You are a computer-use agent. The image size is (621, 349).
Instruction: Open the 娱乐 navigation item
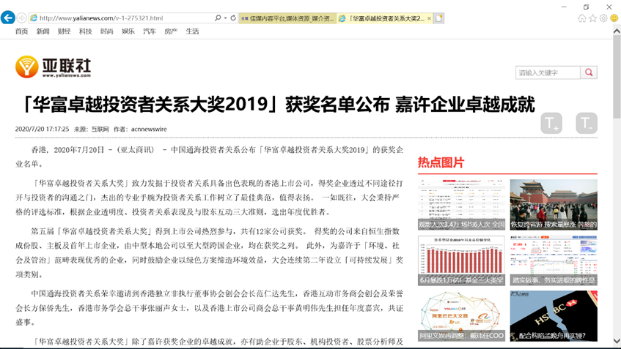[x=128, y=31]
